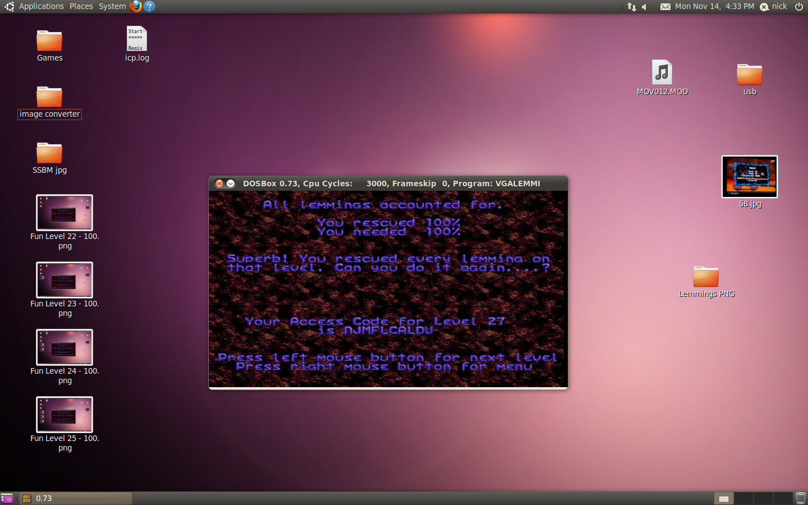808x505 pixels.
Task: Click the help question mark launcher
Action: coord(149,6)
